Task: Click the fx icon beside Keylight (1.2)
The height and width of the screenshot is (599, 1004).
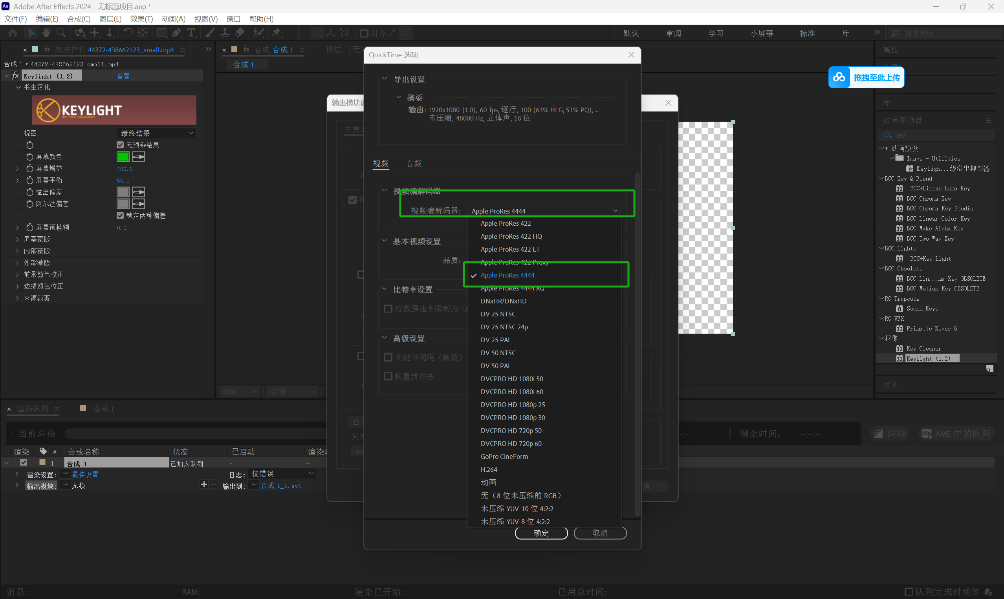Action: (16, 75)
